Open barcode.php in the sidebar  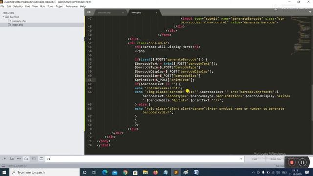(x=19, y=21)
